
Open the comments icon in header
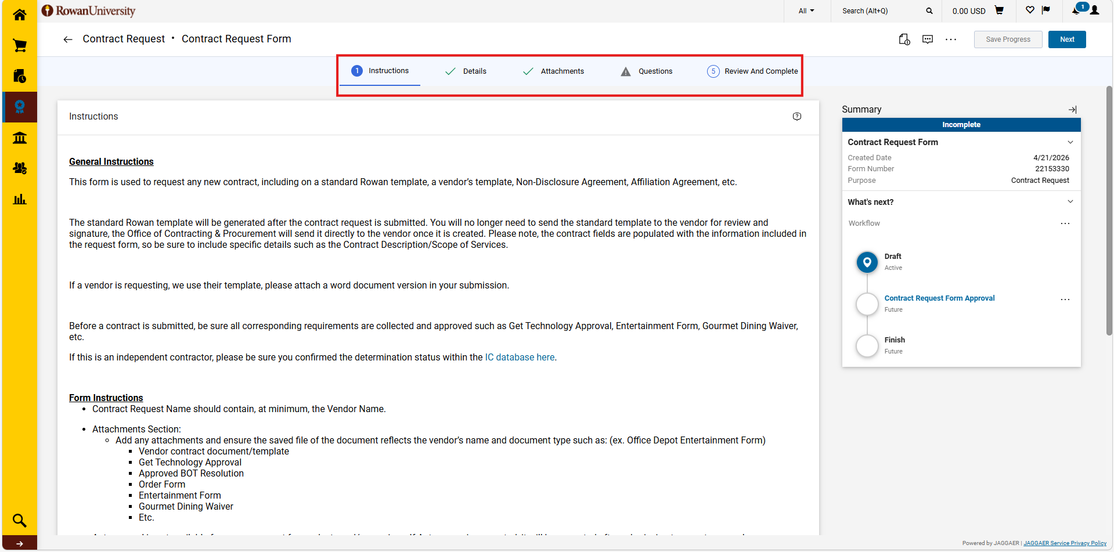[928, 39]
